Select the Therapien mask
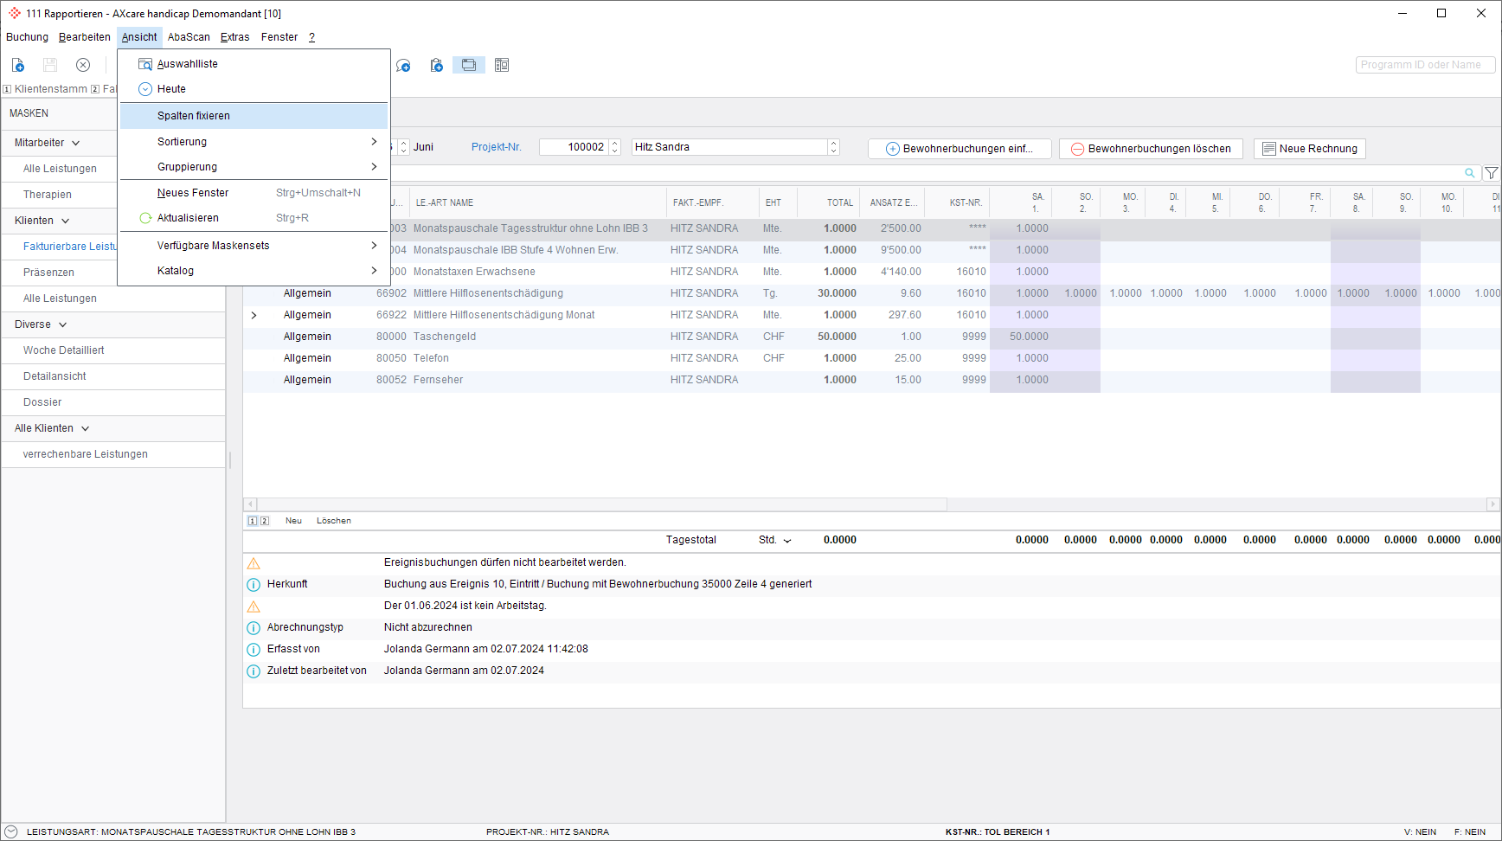 (48, 195)
